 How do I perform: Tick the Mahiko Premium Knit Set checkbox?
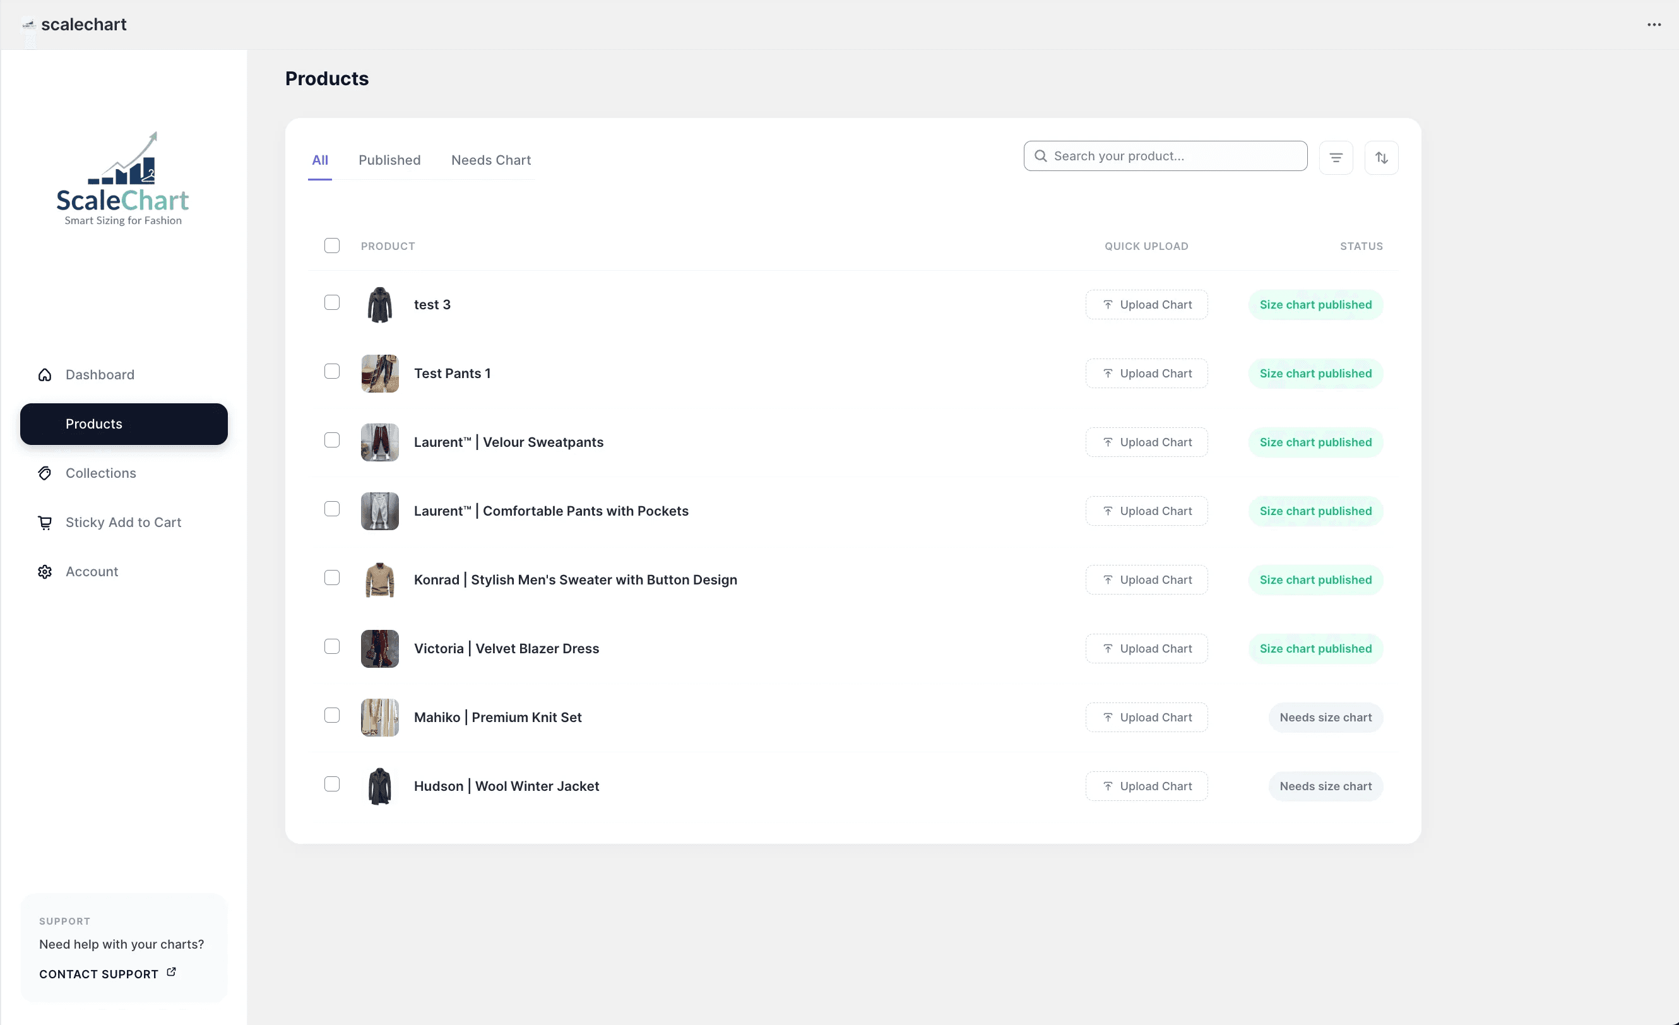(x=332, y=716)
